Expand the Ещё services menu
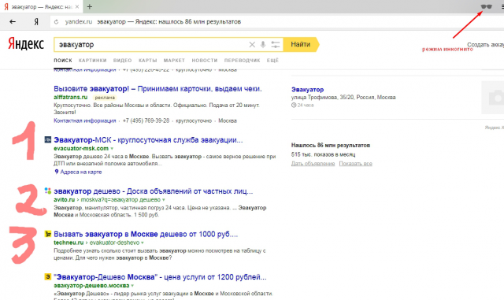504x300 pixels. coord(272,61)
